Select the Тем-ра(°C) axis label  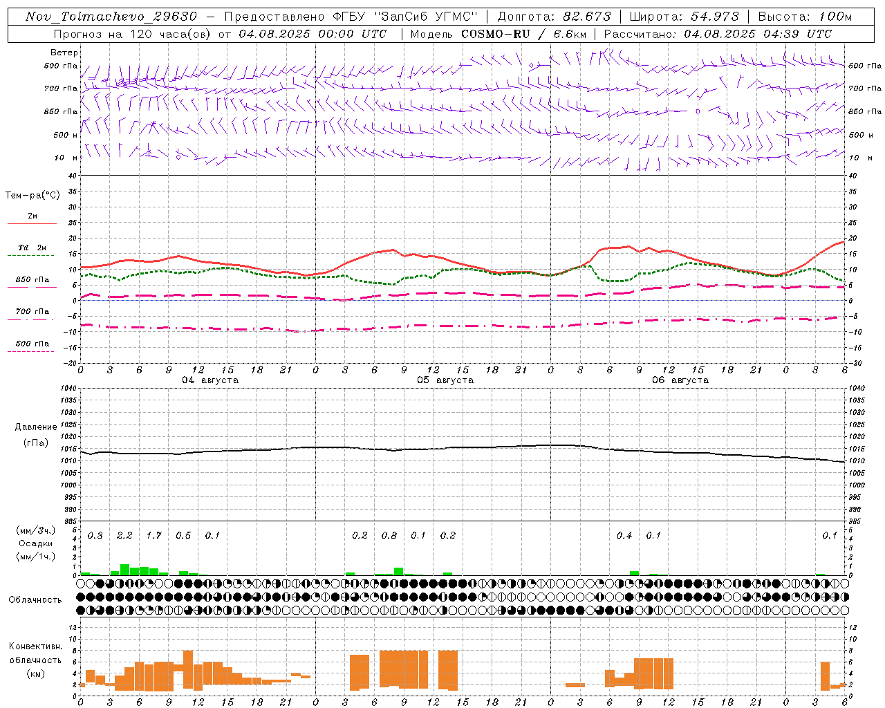[32, 196]
